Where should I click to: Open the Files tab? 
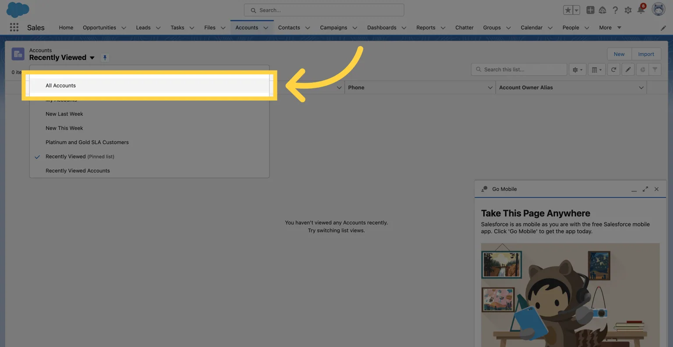210,28
